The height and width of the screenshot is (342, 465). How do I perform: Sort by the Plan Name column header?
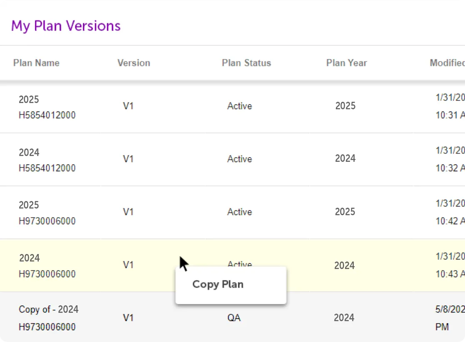tap(36, 63)
